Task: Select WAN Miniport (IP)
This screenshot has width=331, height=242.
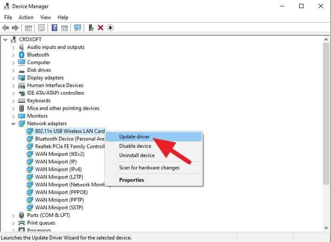Action: tap(56, 162)
